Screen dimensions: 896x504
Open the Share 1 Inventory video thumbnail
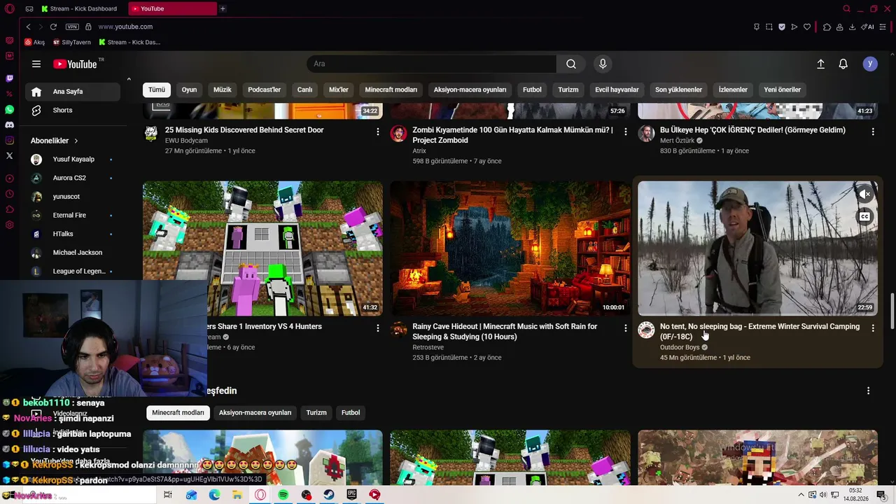pos(262,248)
